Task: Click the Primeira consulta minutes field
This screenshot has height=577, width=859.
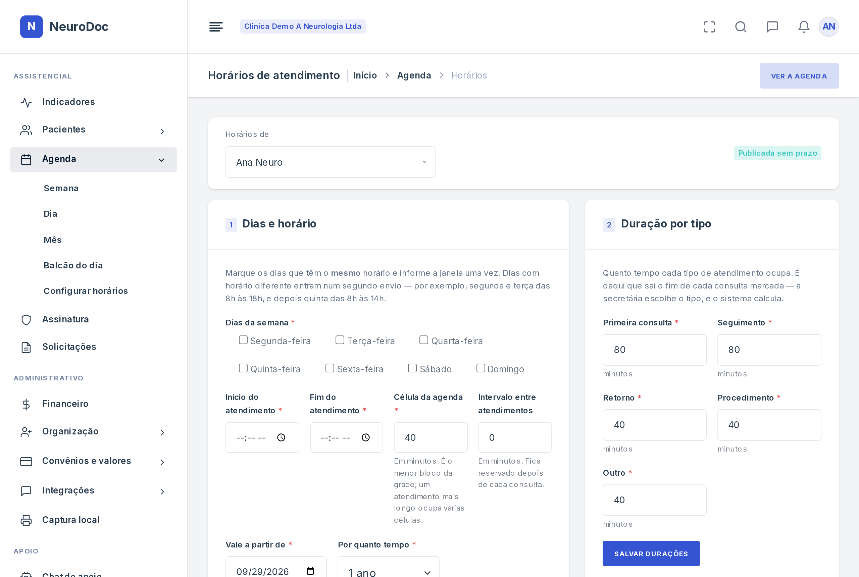Action: 654,350
